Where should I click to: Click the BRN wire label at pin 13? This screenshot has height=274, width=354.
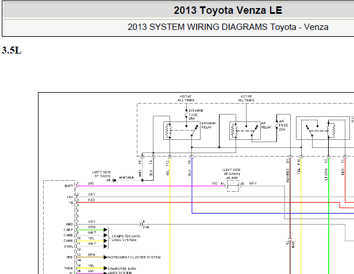(91, 254)
